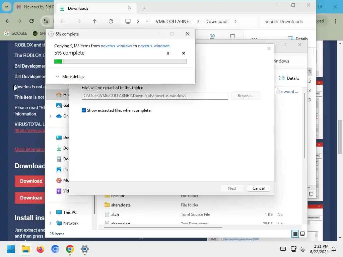
Task: Open Music in the navigation pane
Action: 62,180
